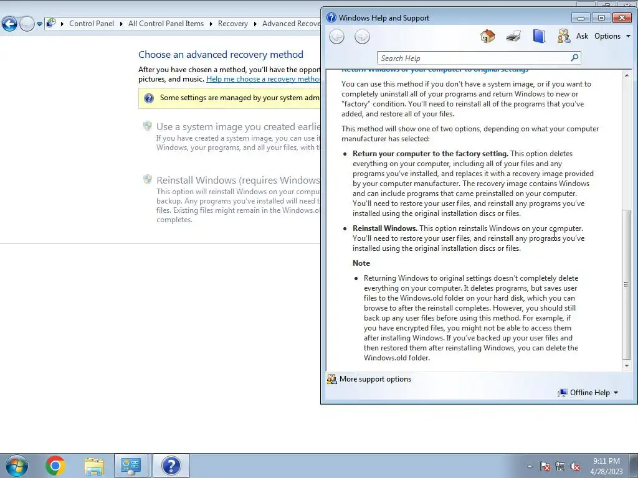
Task: Click the Ask support people icon
Action: 563,36
